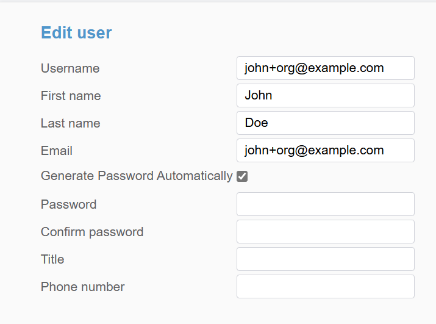The width and height of the screenshot is (436, 324).
Task: Click the First name field containing John
Action: coord(325,96)
